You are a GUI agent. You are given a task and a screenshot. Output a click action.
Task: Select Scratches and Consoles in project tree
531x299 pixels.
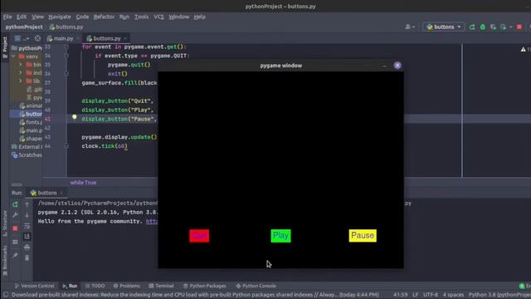(27, 155)
